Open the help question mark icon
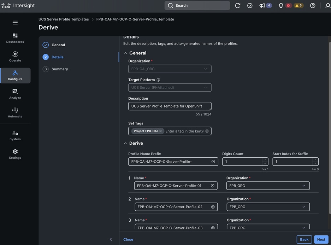 coord(313,6)
